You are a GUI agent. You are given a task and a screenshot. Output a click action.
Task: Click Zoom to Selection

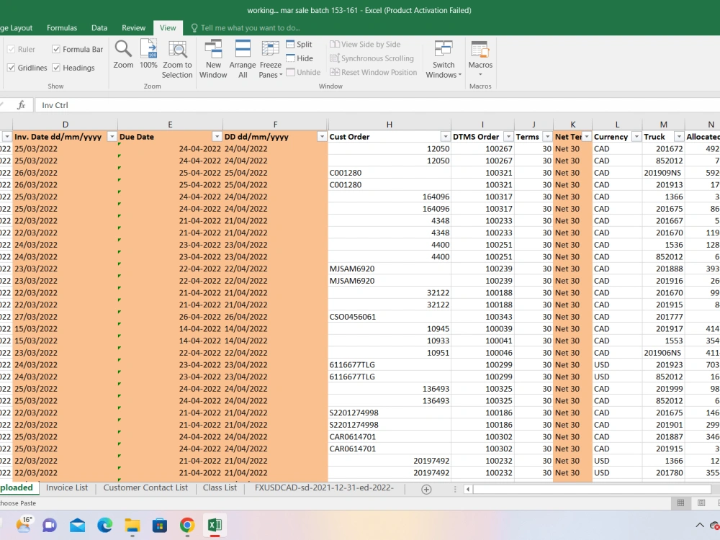point(177,59)
